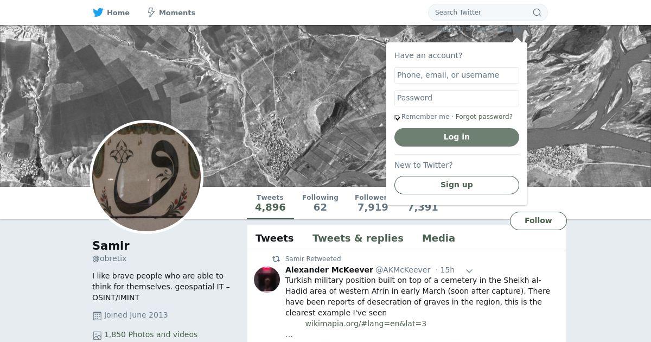Click the photos icon beside 1,850 Photos
Screen dimensions: 651x342
pos(97,335)
